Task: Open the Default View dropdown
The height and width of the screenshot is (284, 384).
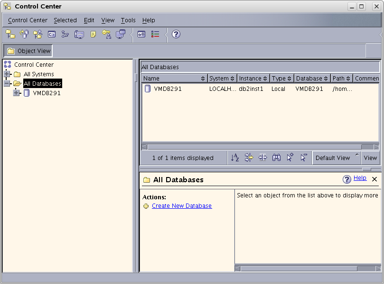Action: pos(337,158)
